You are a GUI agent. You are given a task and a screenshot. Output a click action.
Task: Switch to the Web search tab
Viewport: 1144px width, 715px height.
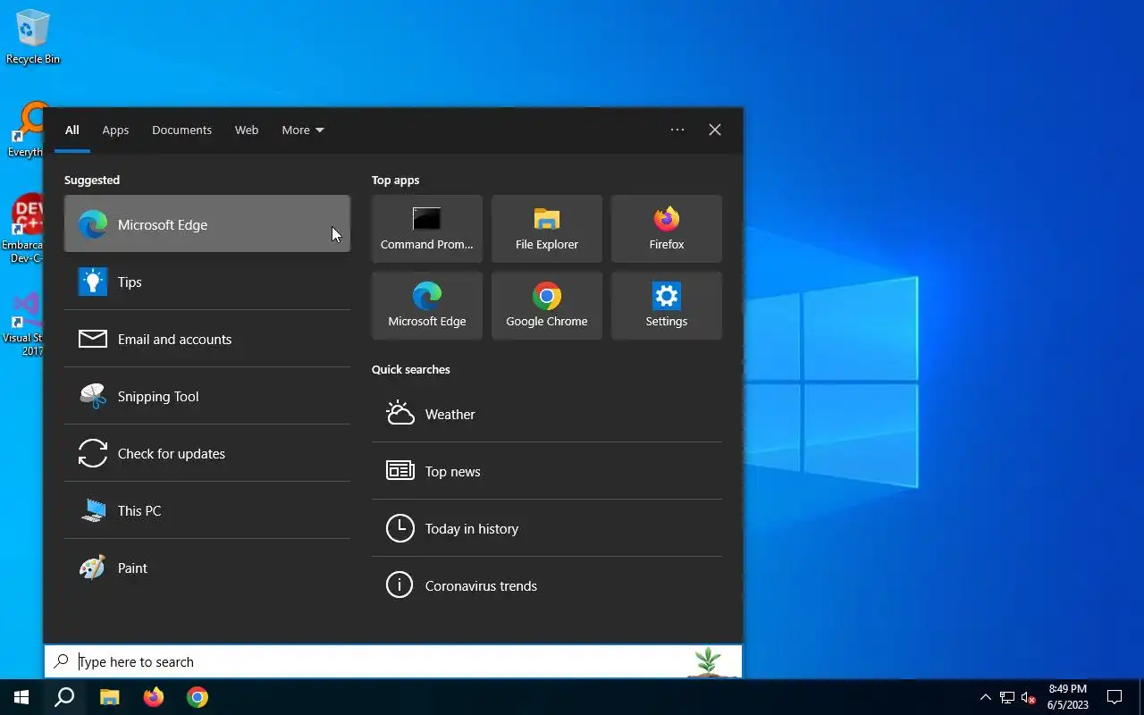247,130
